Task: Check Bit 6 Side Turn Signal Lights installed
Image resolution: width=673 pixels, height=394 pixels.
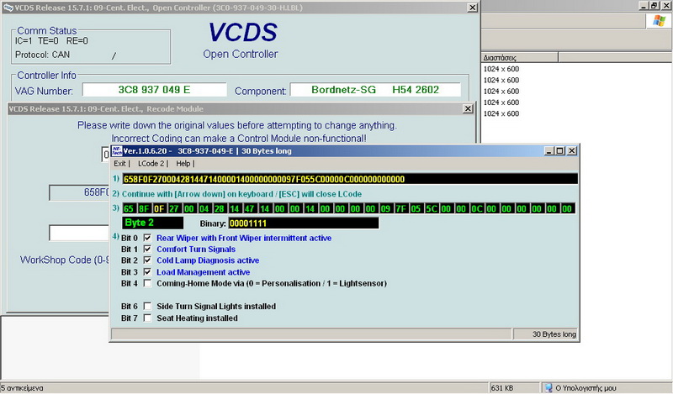Action: coord(147,306)
